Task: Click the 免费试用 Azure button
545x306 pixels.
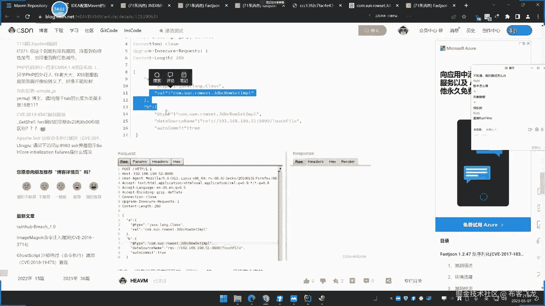Action: (483, 225)
